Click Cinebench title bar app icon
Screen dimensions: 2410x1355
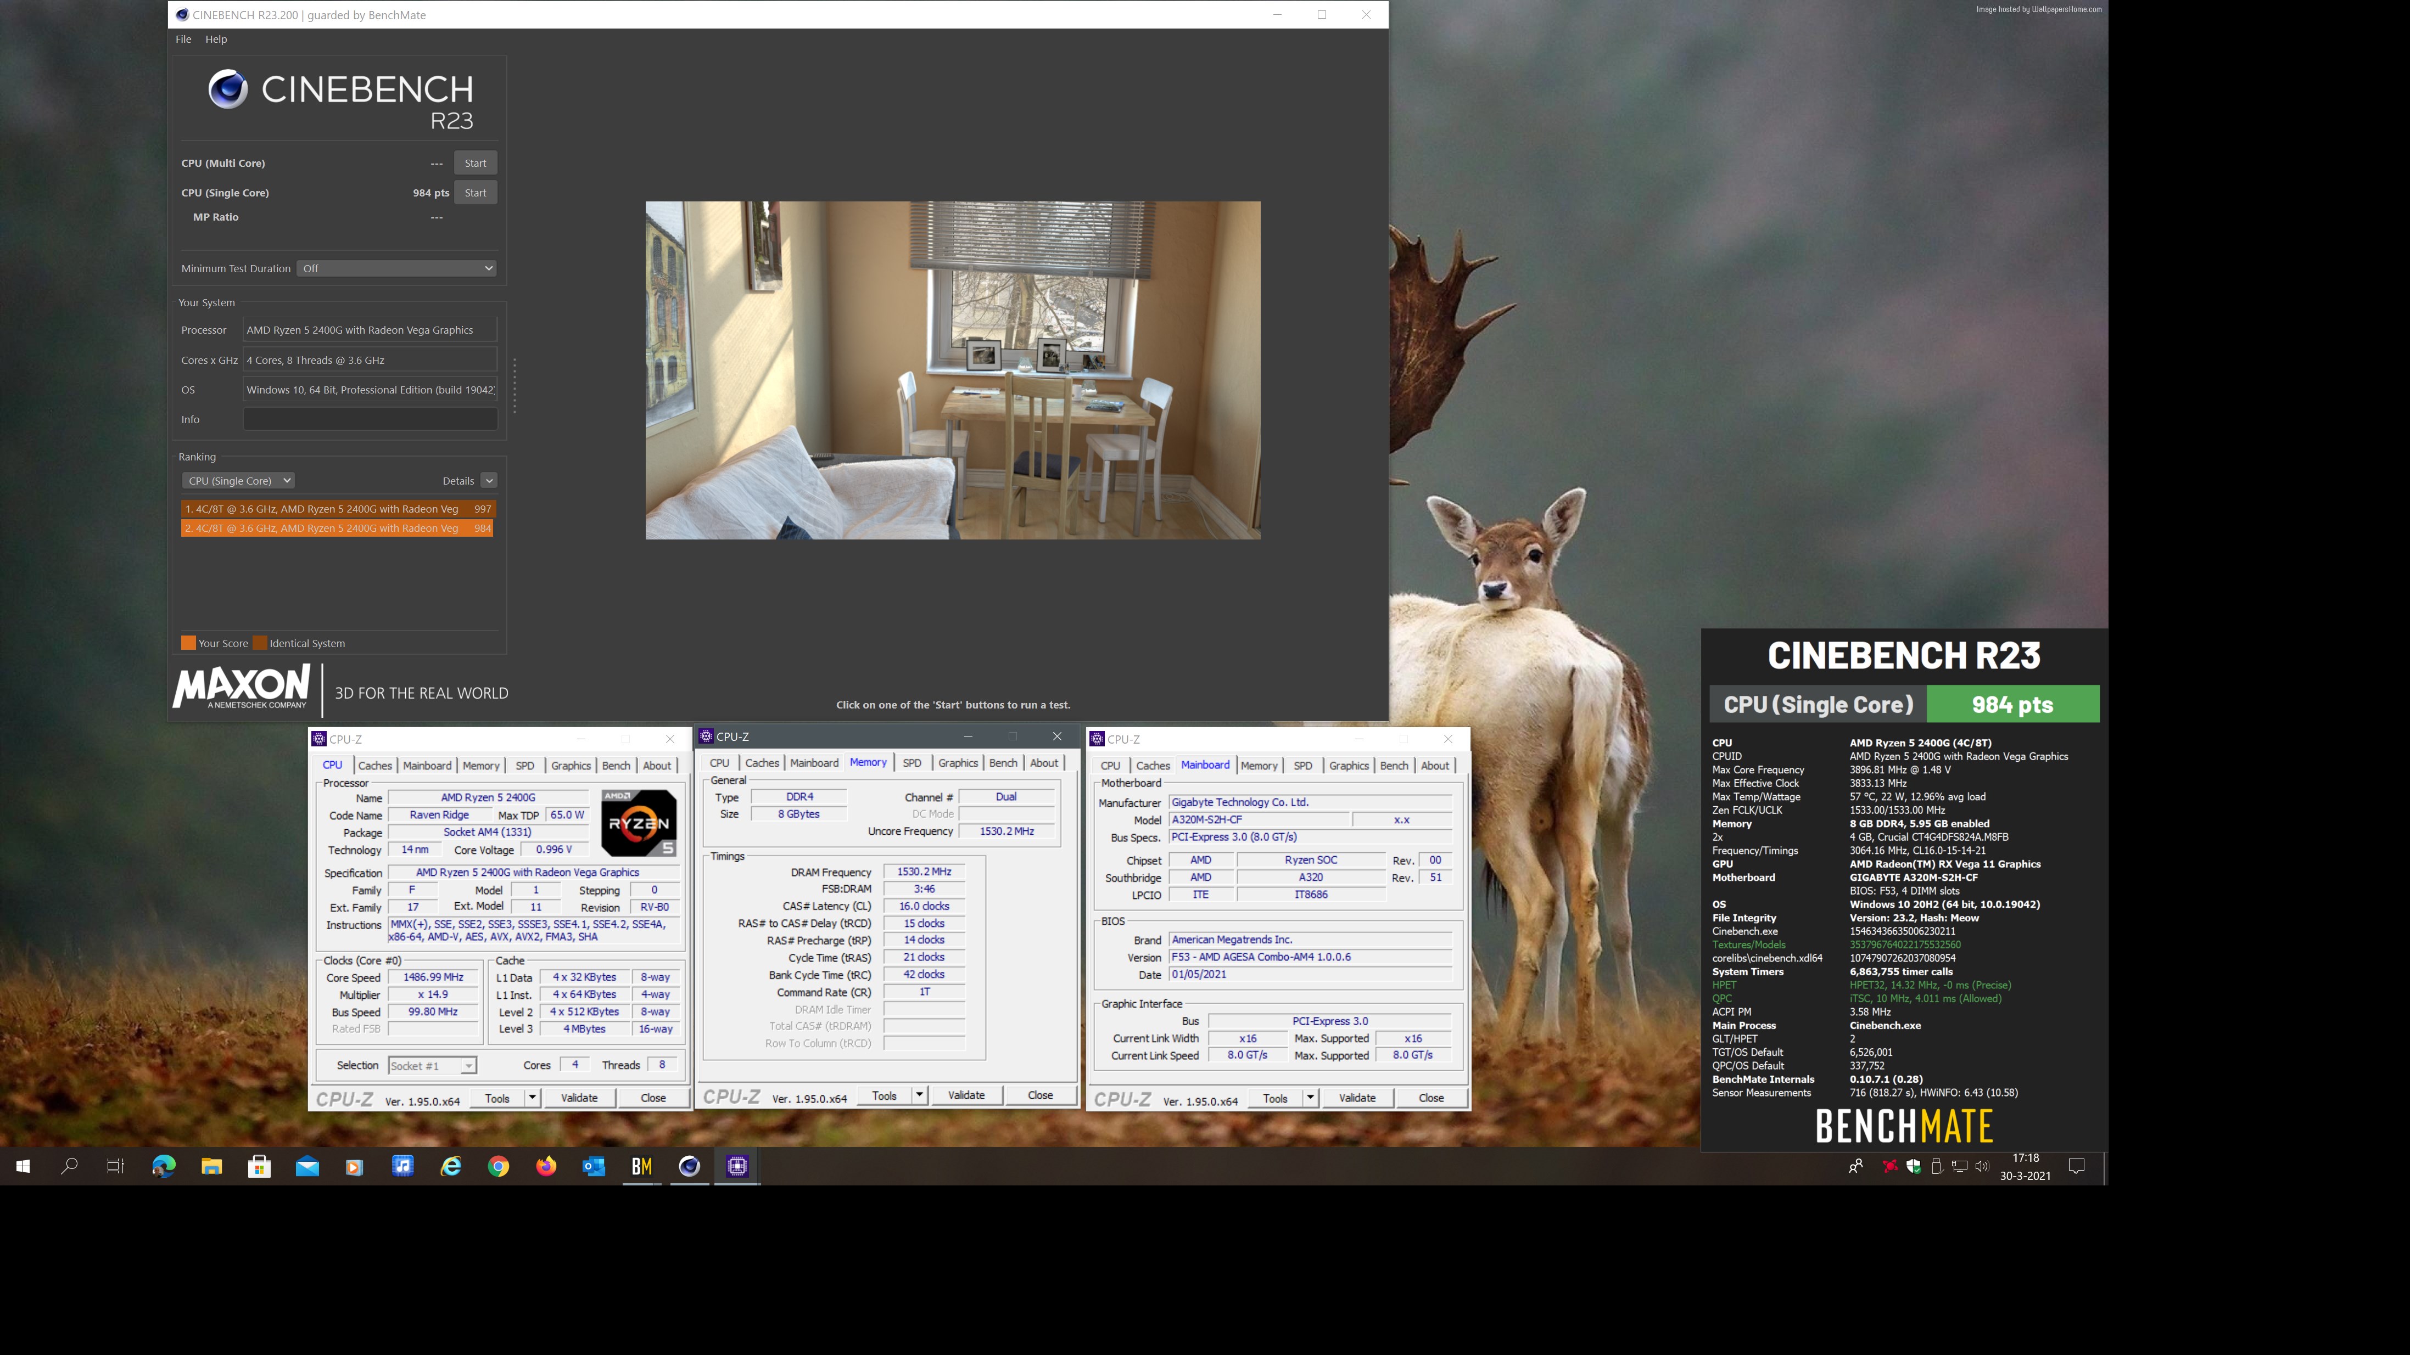coord(182,15)
